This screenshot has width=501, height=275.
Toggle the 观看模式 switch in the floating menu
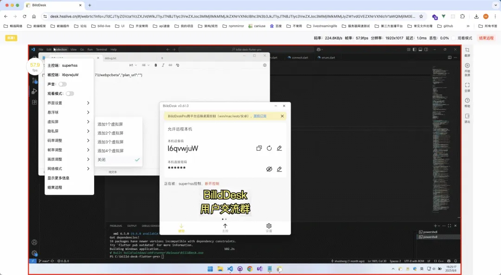pos(70,94)
